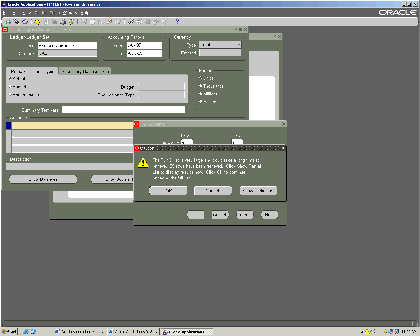This screenshot has width=420, height=336.
Task: Open the Windows Start menu
Action: coord(9,332)
